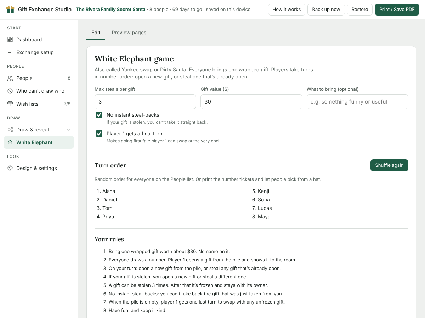This screenshot has height=318, width=425.
Task: Click the How it works button
Action: click(287, 10)
